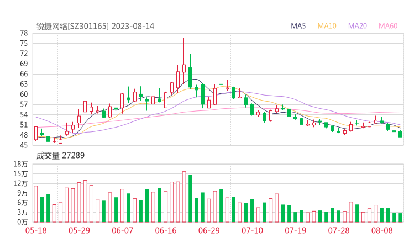
Task: Click the first red volume bar above 05-18
Action: pyautogui.click(x=36, y=204)
